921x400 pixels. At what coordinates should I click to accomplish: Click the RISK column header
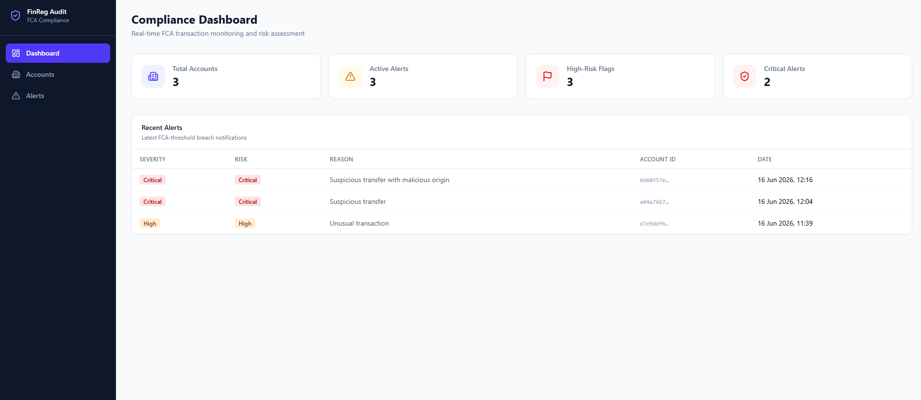pos(241,159)
